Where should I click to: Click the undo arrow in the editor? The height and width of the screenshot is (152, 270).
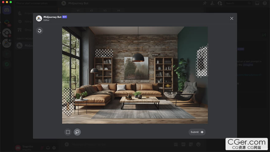39,30
